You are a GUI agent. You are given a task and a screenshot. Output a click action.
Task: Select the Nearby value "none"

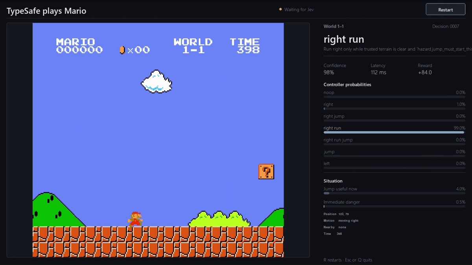pos(342,227)
